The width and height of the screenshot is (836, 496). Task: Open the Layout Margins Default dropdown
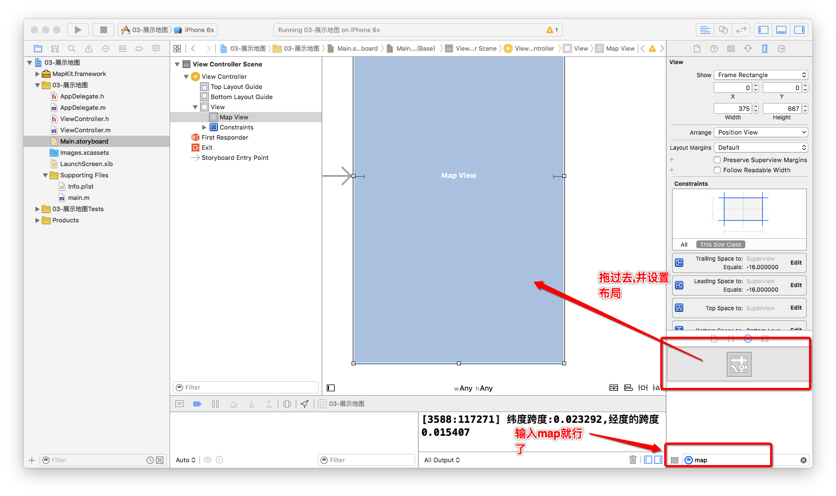pyautogui.click(x=761, y=148)
